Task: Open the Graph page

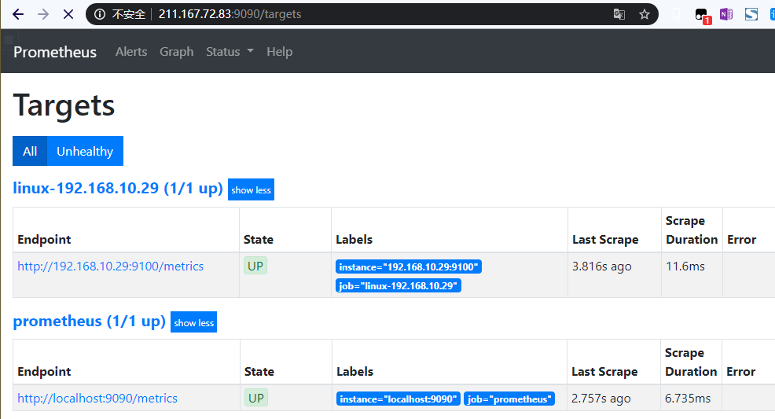Action: (176, 51)
